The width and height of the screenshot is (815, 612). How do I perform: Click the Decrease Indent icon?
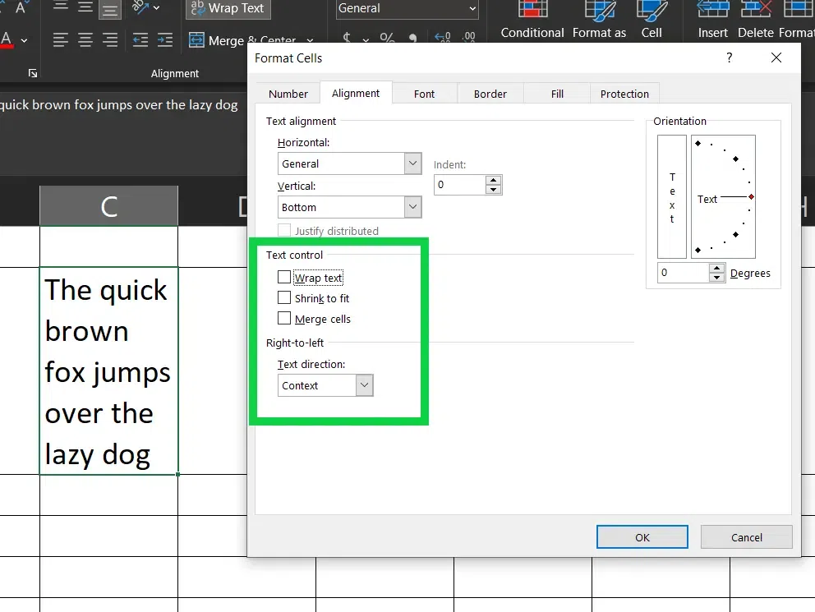coord(140,40)
